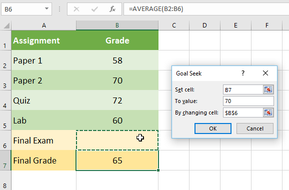This screenshot has width=289, height=190.
Task: Click the Paper 2 cell
Action: pyautogui.click(x=43, y=80)
